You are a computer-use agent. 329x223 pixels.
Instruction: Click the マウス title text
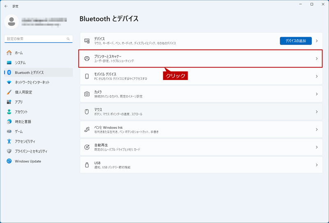click(98, 110)
